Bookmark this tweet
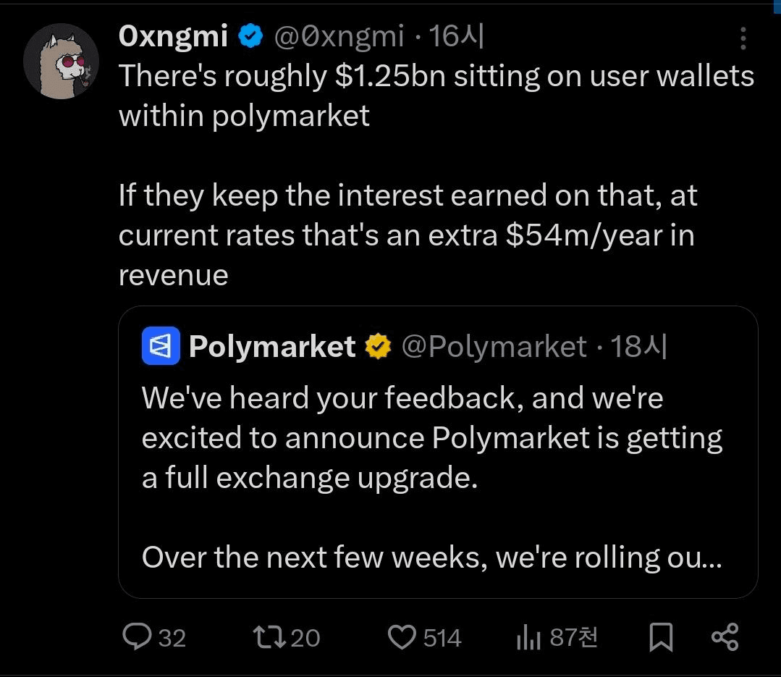781x677 pixels. [x=660, y=637]
